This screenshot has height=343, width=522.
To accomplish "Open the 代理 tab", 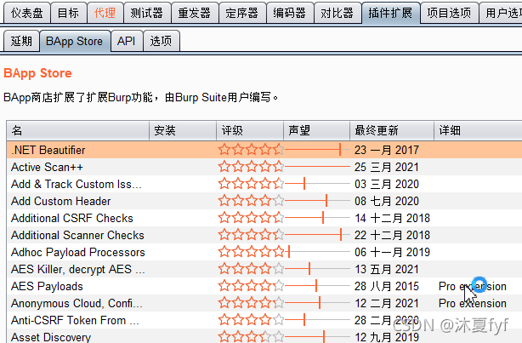I will tap(105, 13).
